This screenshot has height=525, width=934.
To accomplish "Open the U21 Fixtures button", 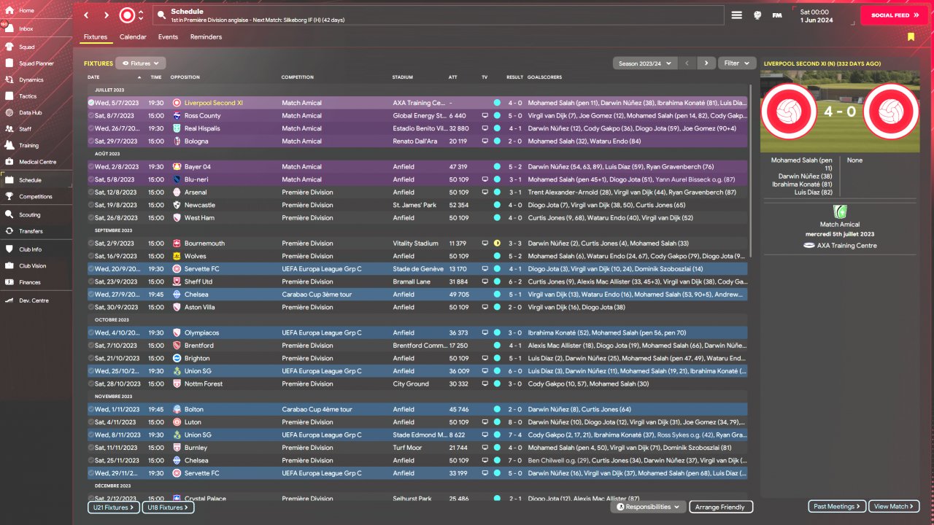I will tap(113, 507).
